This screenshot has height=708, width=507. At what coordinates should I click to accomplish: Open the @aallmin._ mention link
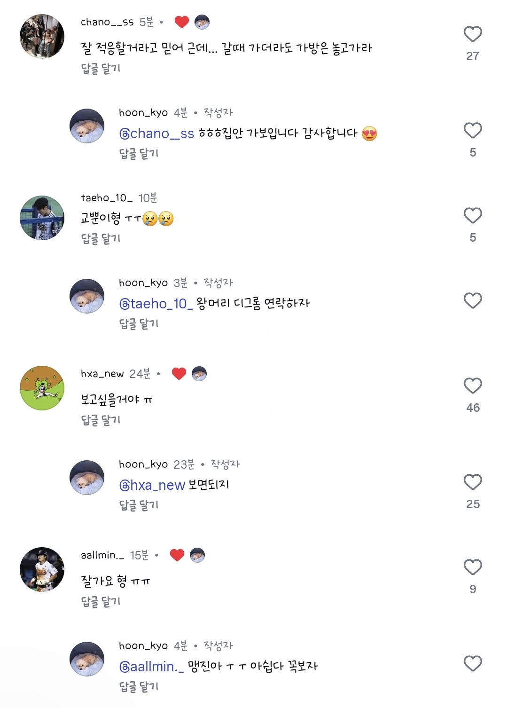coord(151,667)
